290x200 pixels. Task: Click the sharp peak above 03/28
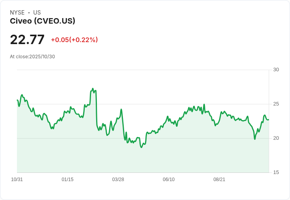click(121, 109)
